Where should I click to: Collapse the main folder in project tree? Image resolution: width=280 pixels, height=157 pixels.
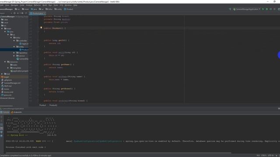tap(2, 28)
